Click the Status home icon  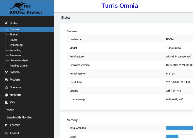(x=6, y=23)
